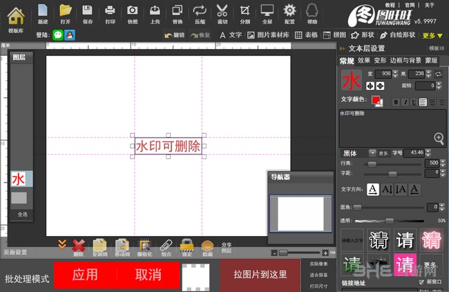449x292 pixels.
Task: Click the 移动到 move-to icon
Action: (122, 248)
